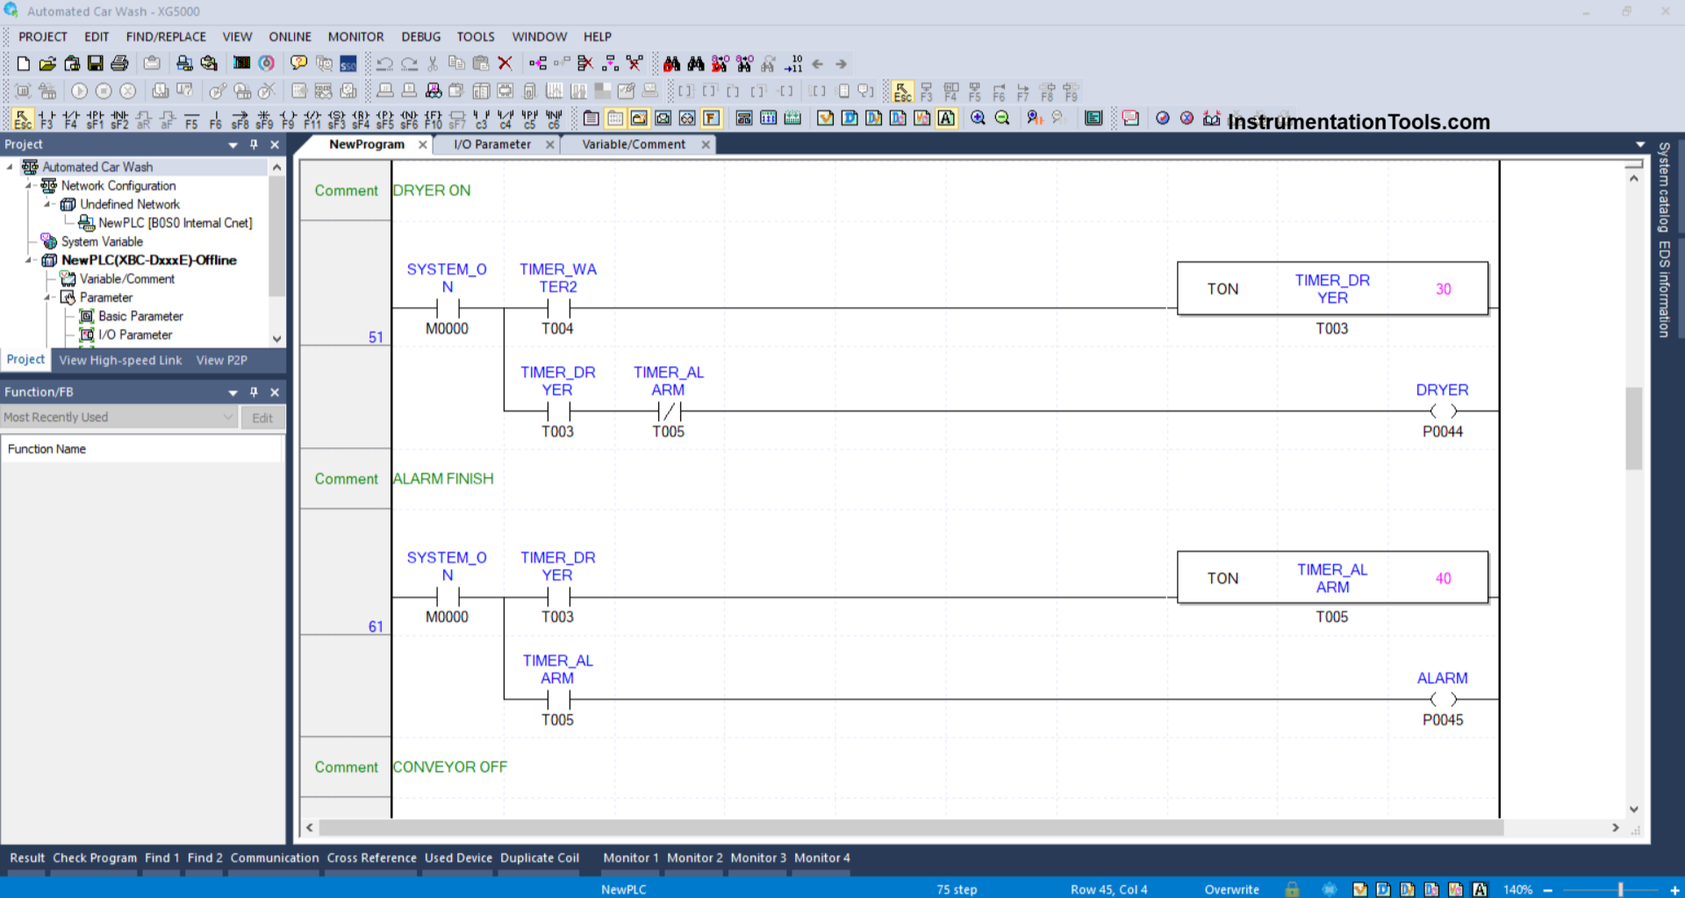1685x898 pixels.
Task: Collapse the Automated Car Wash tree node
Action: (10, 167)
